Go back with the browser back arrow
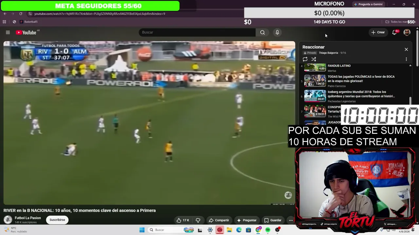 pyautogui.click(x=5, y=14)
